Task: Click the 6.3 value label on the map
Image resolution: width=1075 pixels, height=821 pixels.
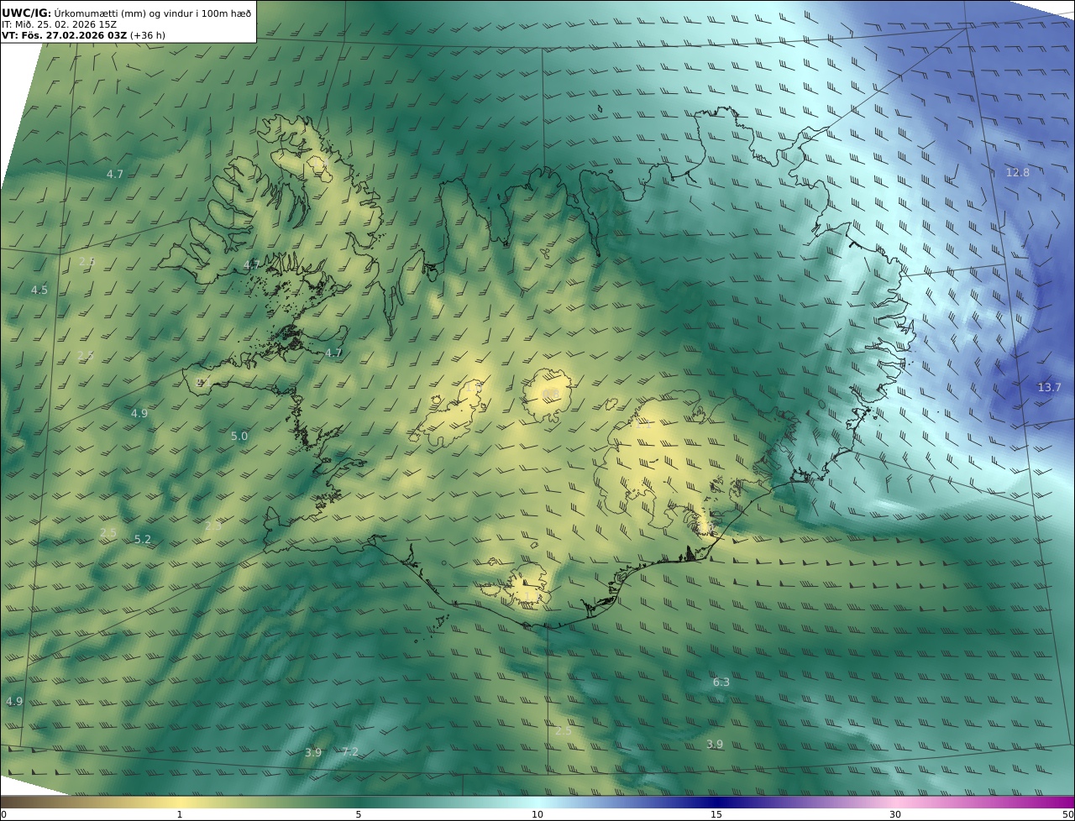Action: 721,682
